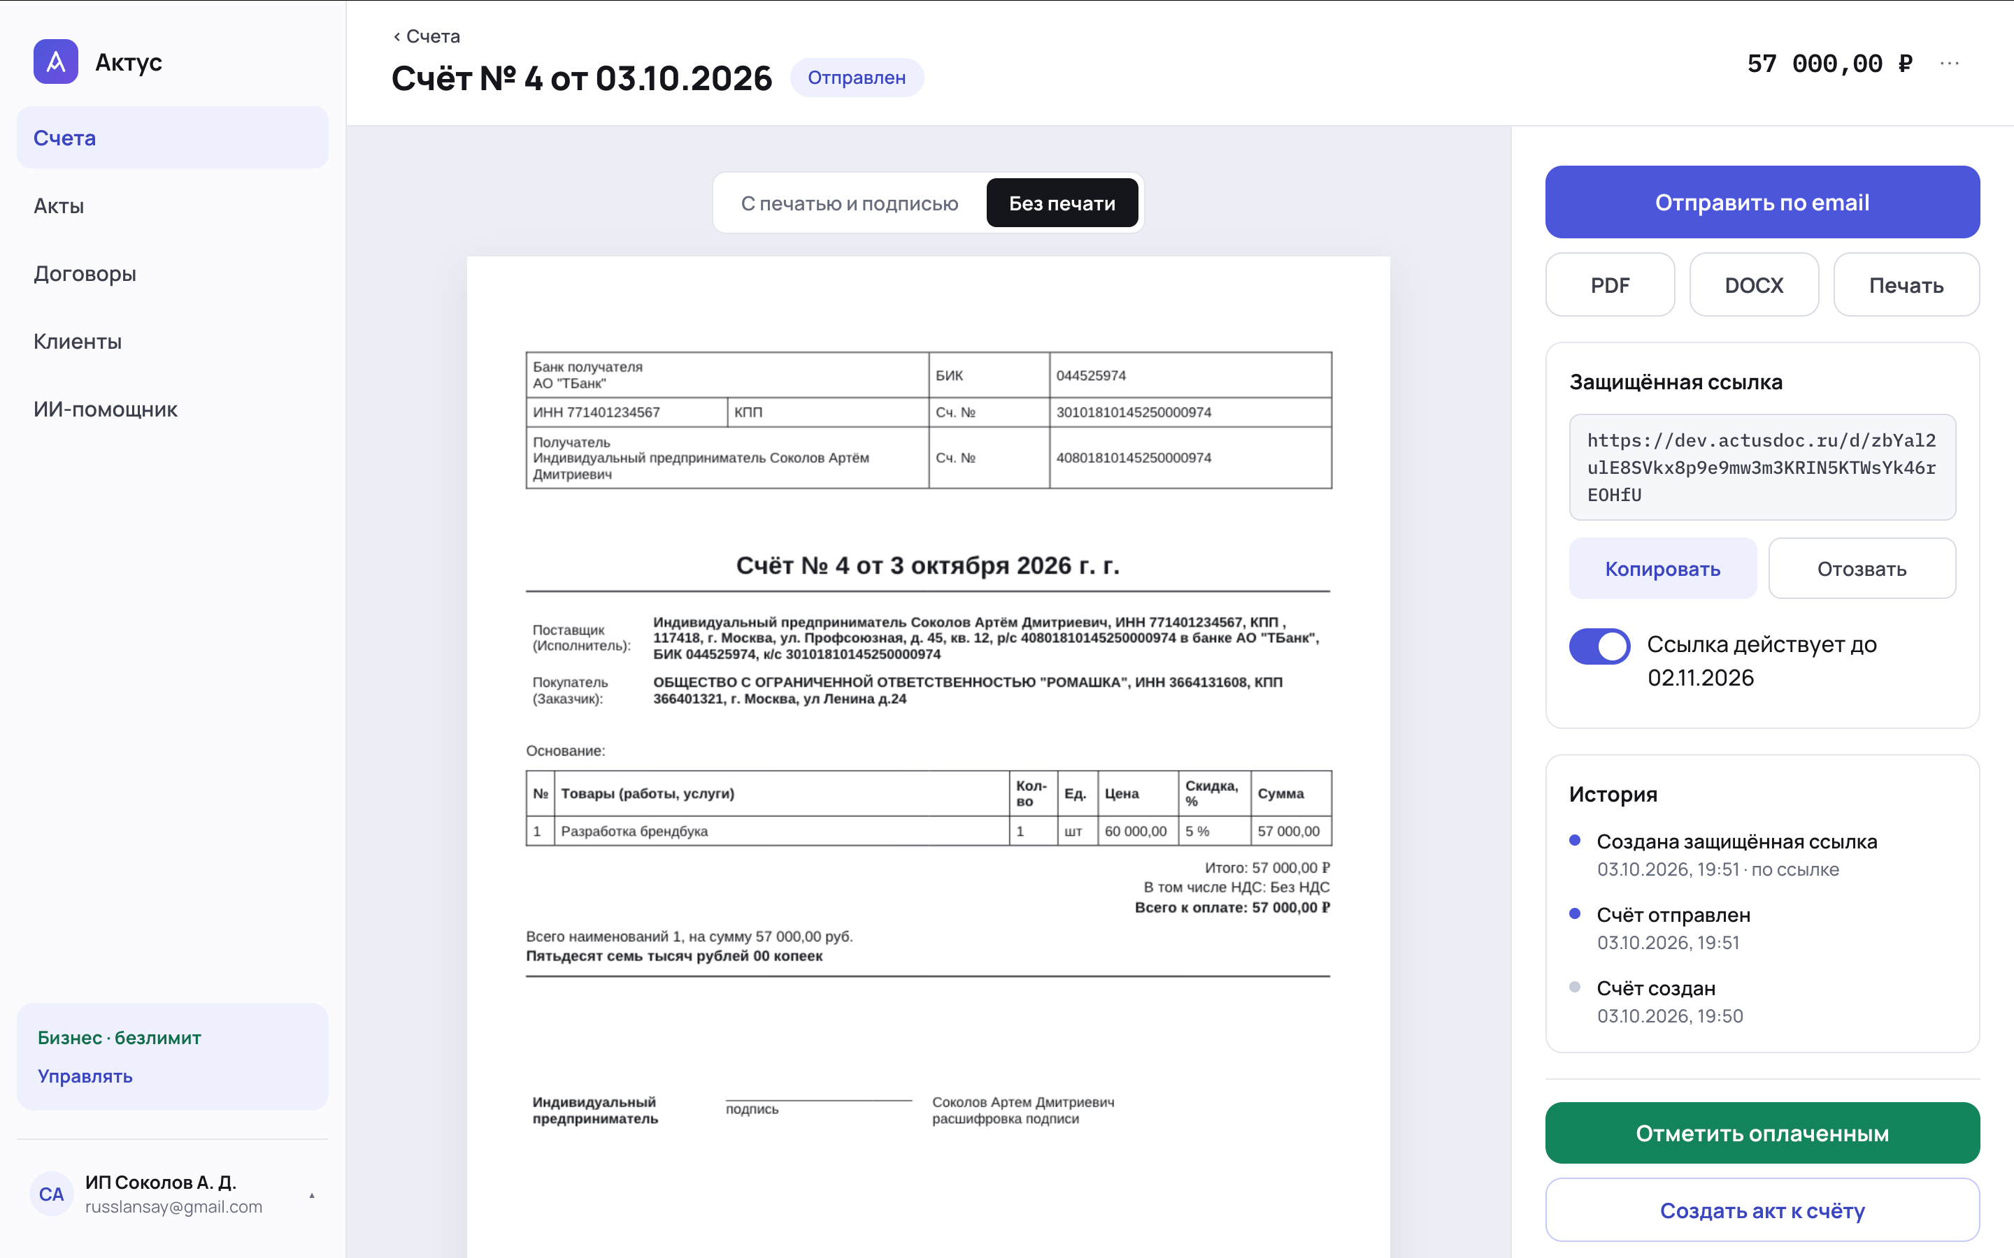
Task: Click 'ИП Соколов А. Д.' account name
Action: point(161,1181)
